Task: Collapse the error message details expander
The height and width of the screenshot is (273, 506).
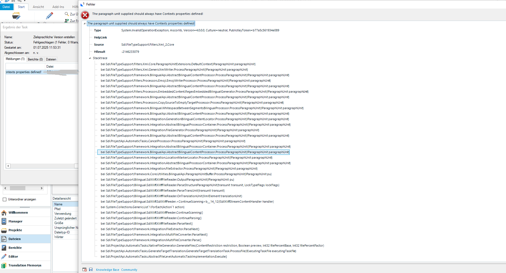Action: click(x=84, y=24)
